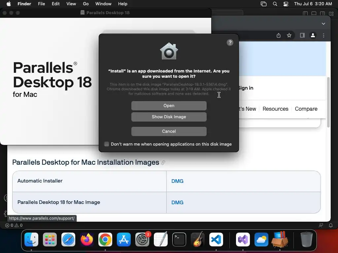Click the Parallels Desktop 18 window title bar
338x253 pixels.
click(106, 13)
